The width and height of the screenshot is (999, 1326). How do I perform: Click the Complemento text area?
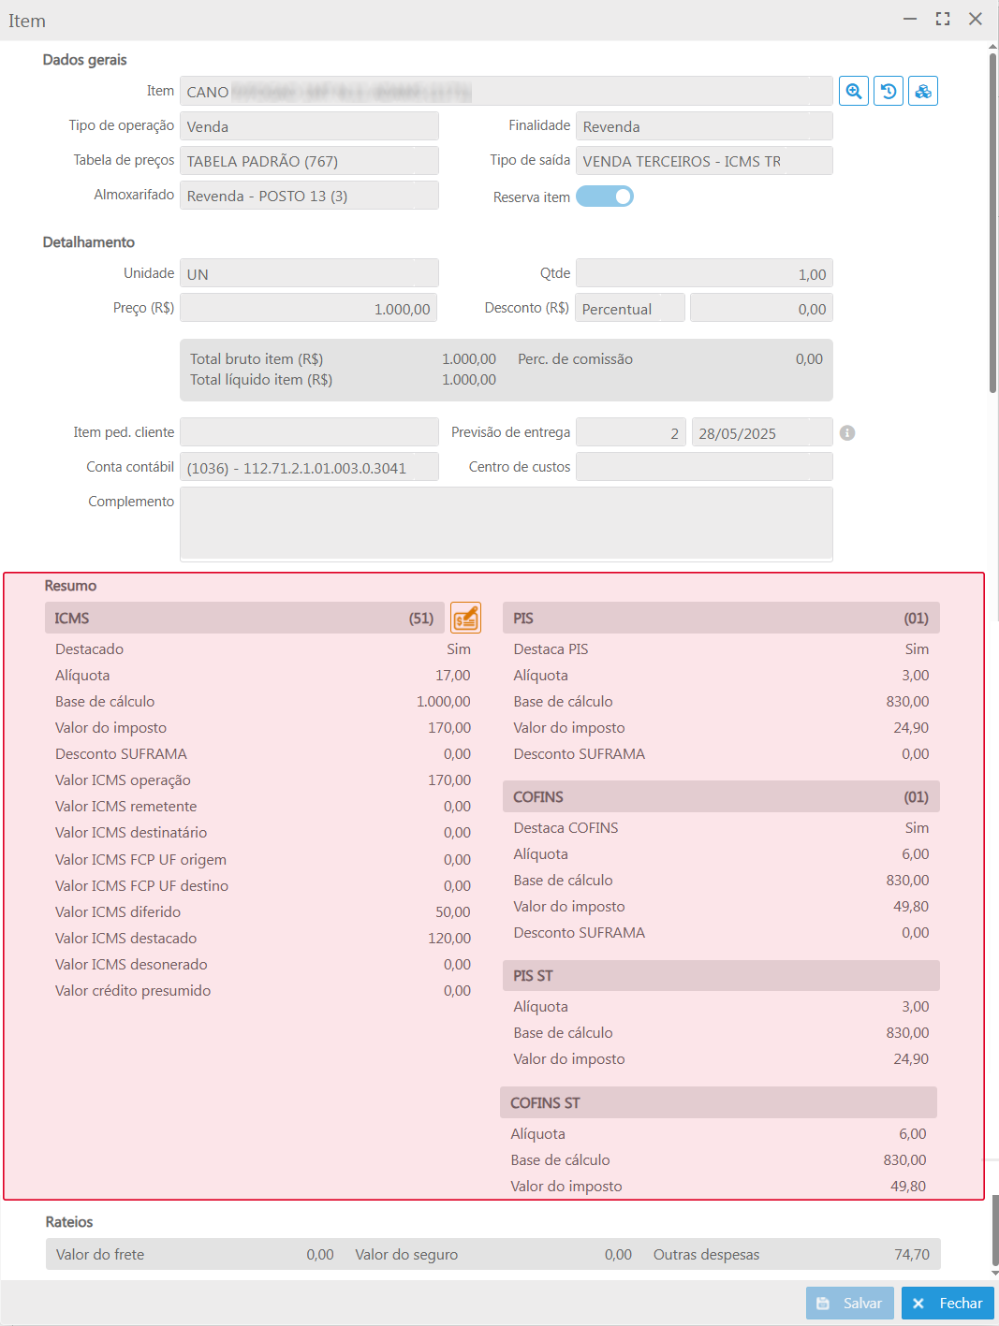[506, 523]
